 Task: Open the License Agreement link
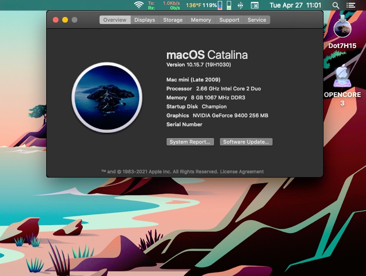point(242,171)
